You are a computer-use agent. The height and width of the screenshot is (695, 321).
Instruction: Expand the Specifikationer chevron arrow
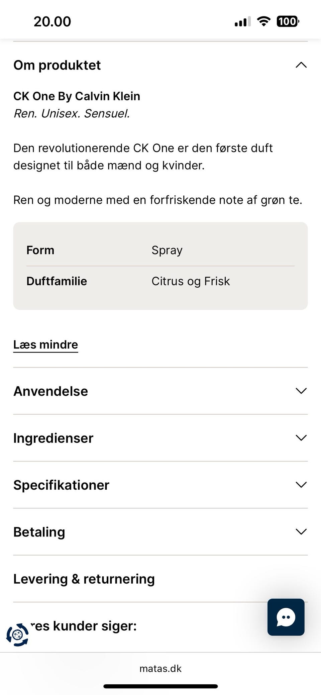pos(301,485)
